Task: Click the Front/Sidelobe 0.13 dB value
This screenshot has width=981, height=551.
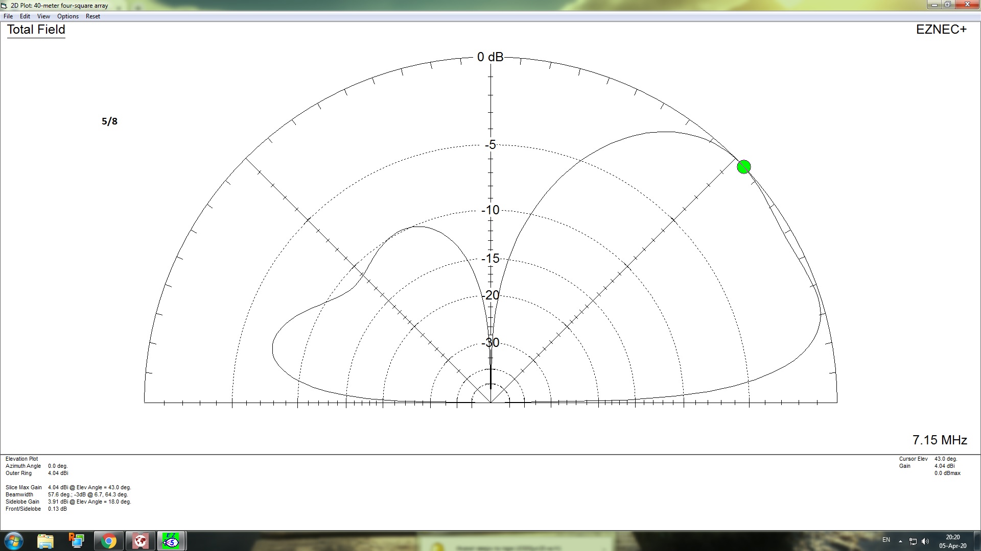Action: coord(57,509)
